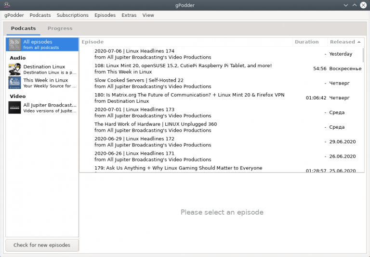
Task: Click the Released sort arrow indicator
Action: 359,42
